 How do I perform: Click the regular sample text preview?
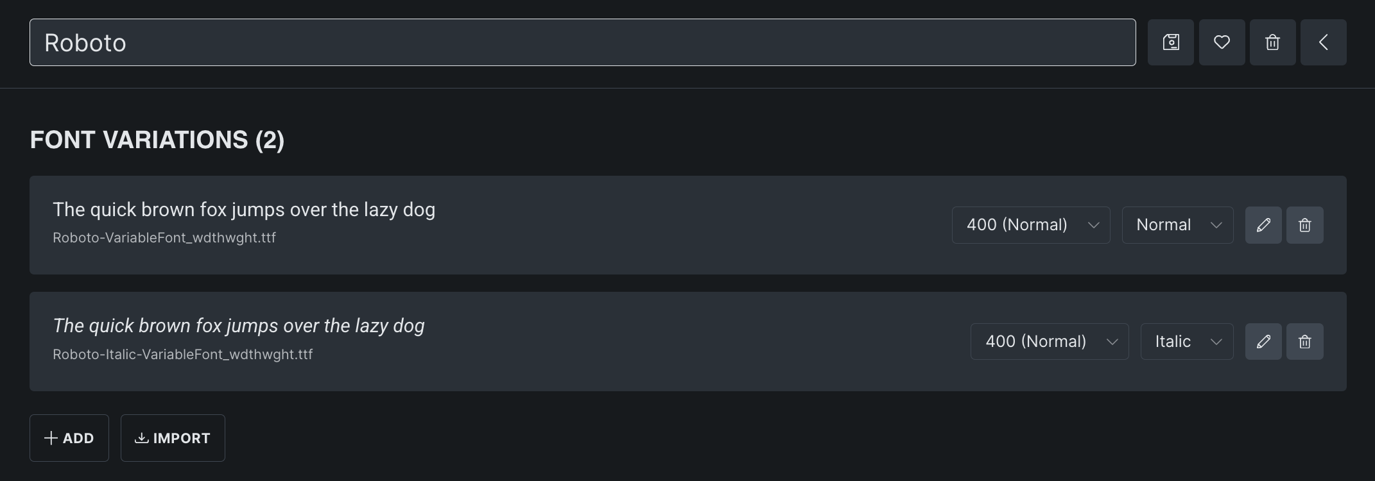pos(244,210)
